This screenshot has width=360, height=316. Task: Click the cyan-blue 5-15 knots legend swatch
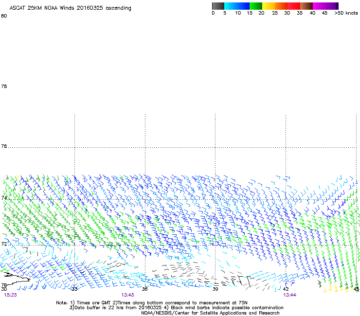(237, 6)
